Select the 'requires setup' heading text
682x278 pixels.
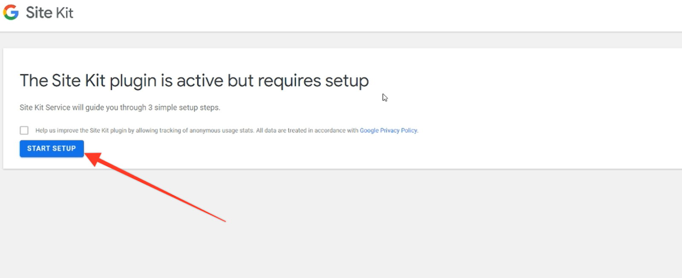point(313,81)
